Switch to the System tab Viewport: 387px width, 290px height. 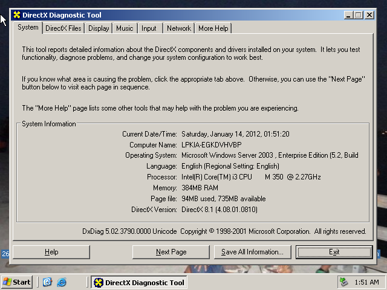tap(28, 27)
